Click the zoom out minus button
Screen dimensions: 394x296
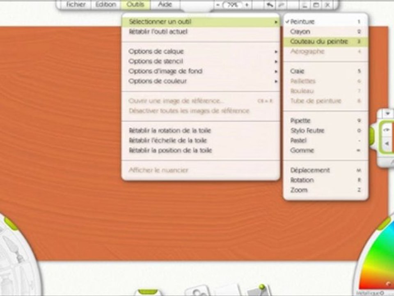click(x=218, y=5)
